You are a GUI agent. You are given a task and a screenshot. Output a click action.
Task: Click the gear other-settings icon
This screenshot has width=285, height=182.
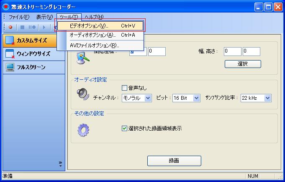coord(83,130)
